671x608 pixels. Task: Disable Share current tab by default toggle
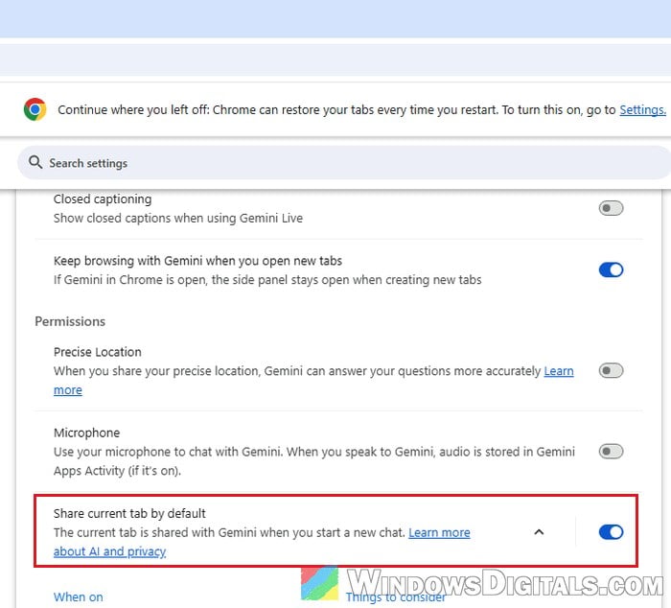[611, 532]
